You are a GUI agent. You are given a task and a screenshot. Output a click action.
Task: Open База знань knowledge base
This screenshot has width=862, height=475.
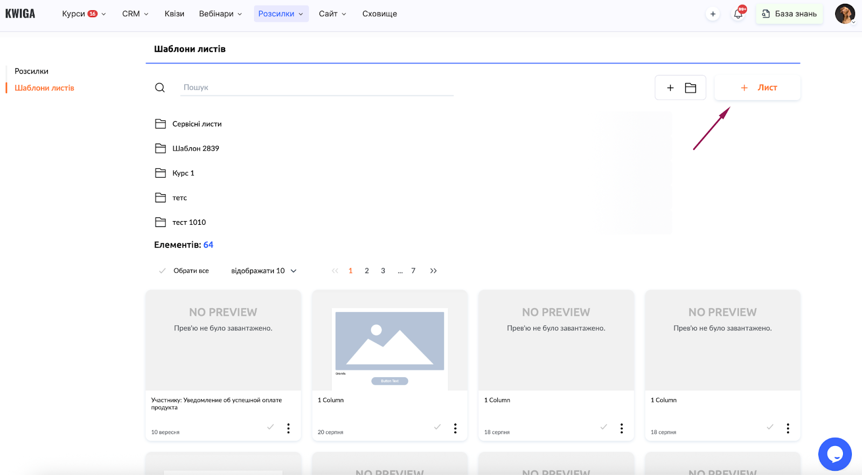[789, 14]
